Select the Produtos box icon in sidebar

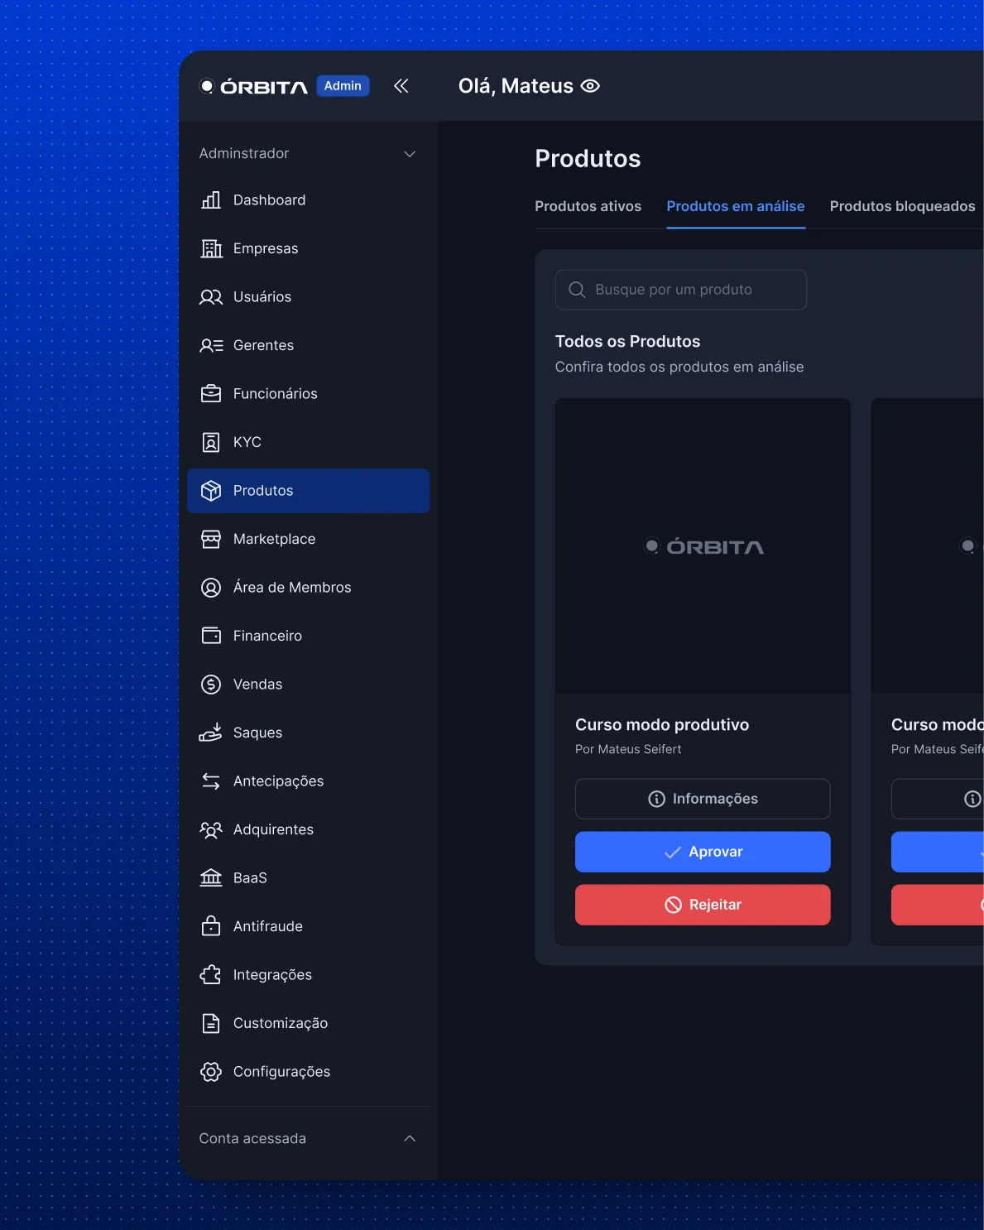coord(211,491)
